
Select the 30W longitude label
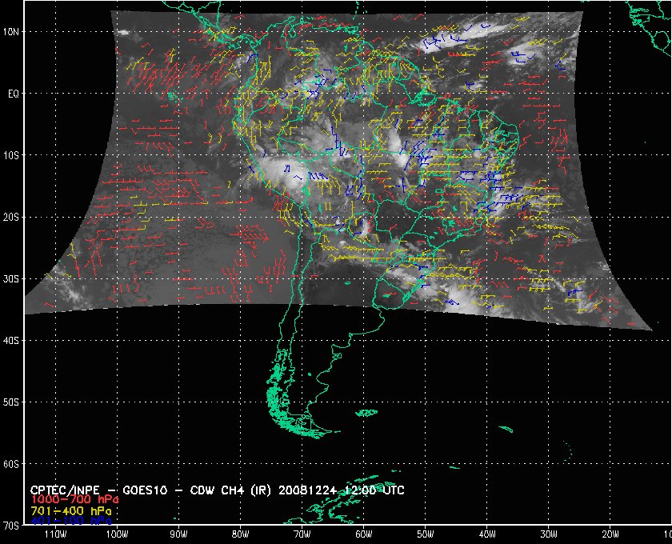tap(548, 533)
